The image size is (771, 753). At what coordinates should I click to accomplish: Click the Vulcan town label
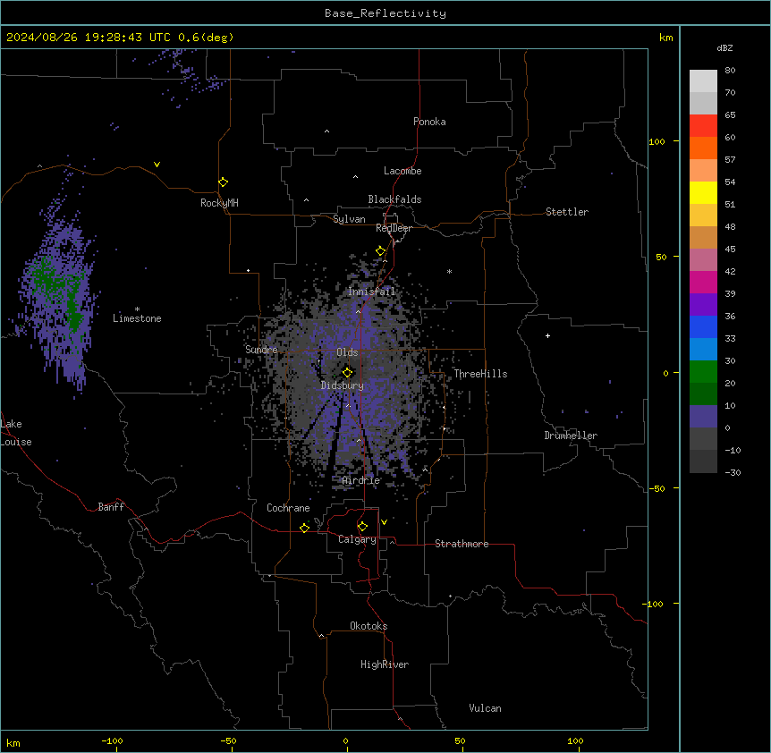(485, 708)
